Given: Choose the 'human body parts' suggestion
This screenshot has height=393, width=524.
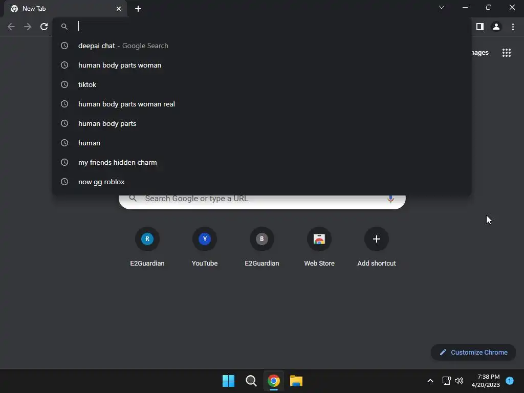Looking at the screenshot, I should point(262,123).
